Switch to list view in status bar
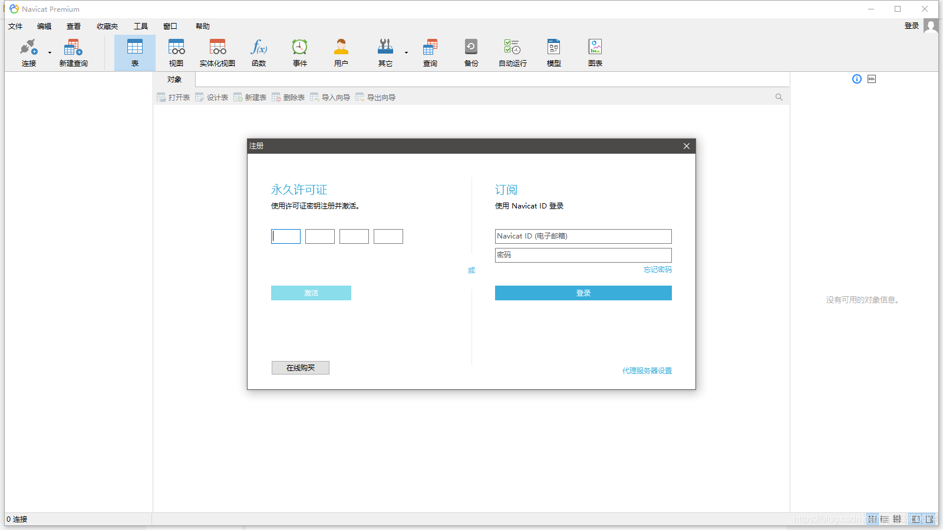The image size is (943, 530). [x=872, y=519]
